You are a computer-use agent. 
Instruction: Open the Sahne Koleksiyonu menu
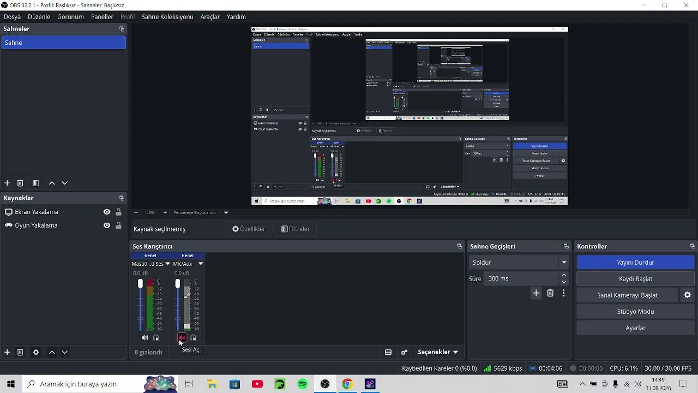(167, 17)
